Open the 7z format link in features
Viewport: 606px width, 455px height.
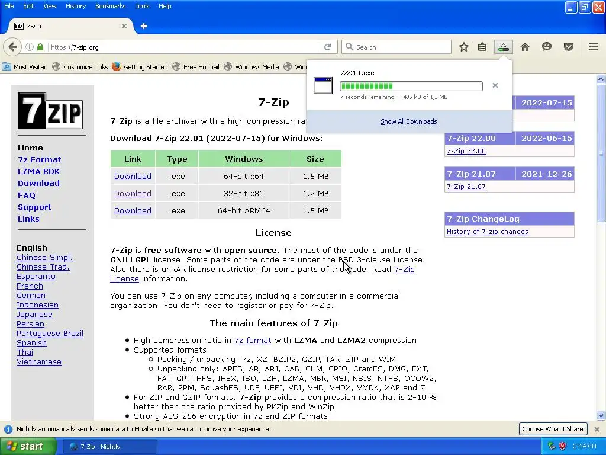pyautogui.click(x=253, y=341)
